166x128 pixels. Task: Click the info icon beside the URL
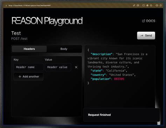click(x=6, y=6)
